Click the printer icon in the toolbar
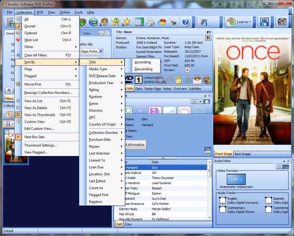This screenshot has width=294, height=236. (151, 22)
